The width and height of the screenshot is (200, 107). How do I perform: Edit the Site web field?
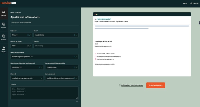(x=27, y=78)
